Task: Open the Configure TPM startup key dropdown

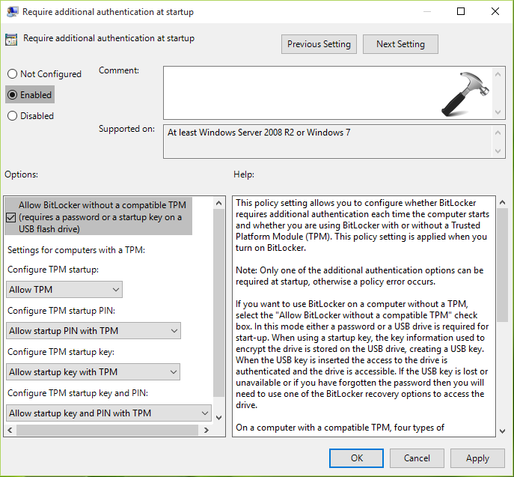Action: (x=94, y=372)
